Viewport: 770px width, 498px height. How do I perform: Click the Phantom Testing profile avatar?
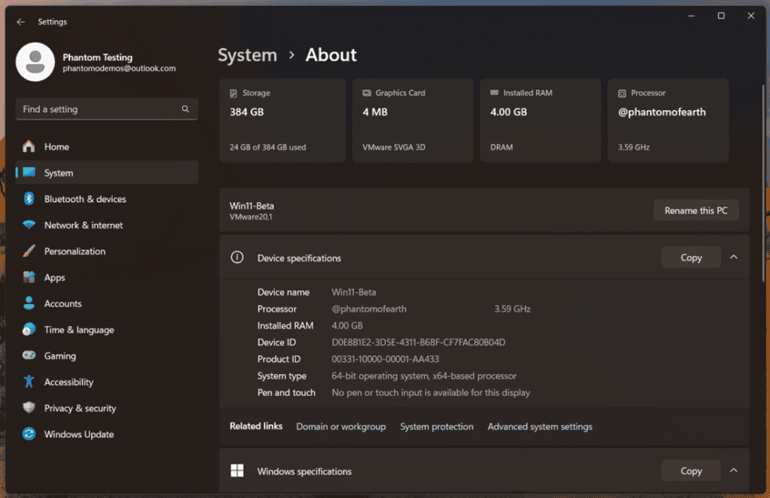click(35, 62)
